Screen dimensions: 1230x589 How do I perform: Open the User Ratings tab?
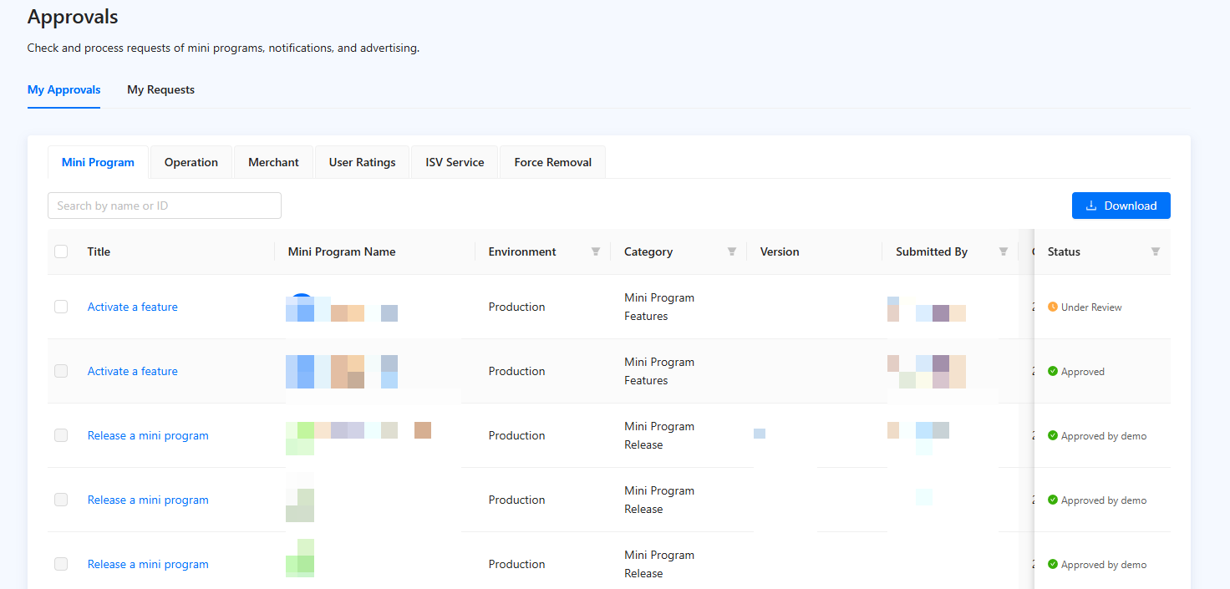362,162
